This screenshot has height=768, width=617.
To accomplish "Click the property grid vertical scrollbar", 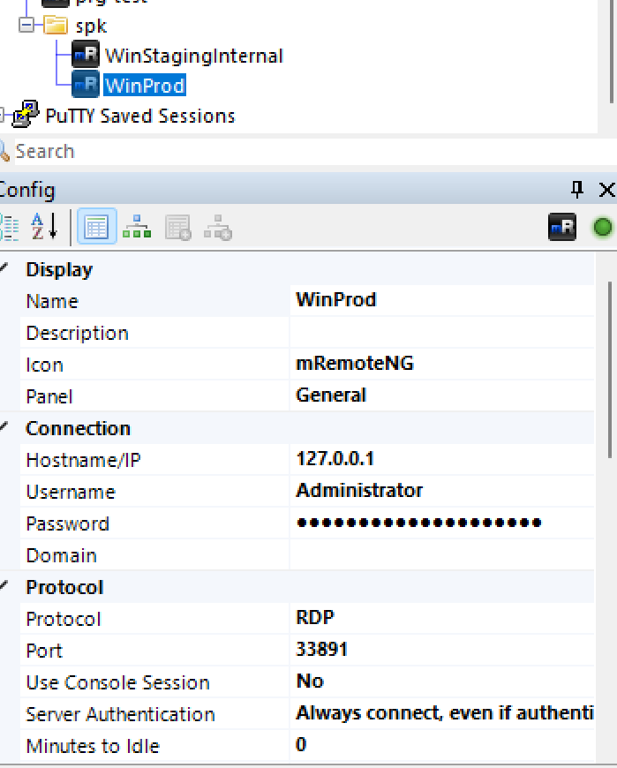I will coord(610,370).
